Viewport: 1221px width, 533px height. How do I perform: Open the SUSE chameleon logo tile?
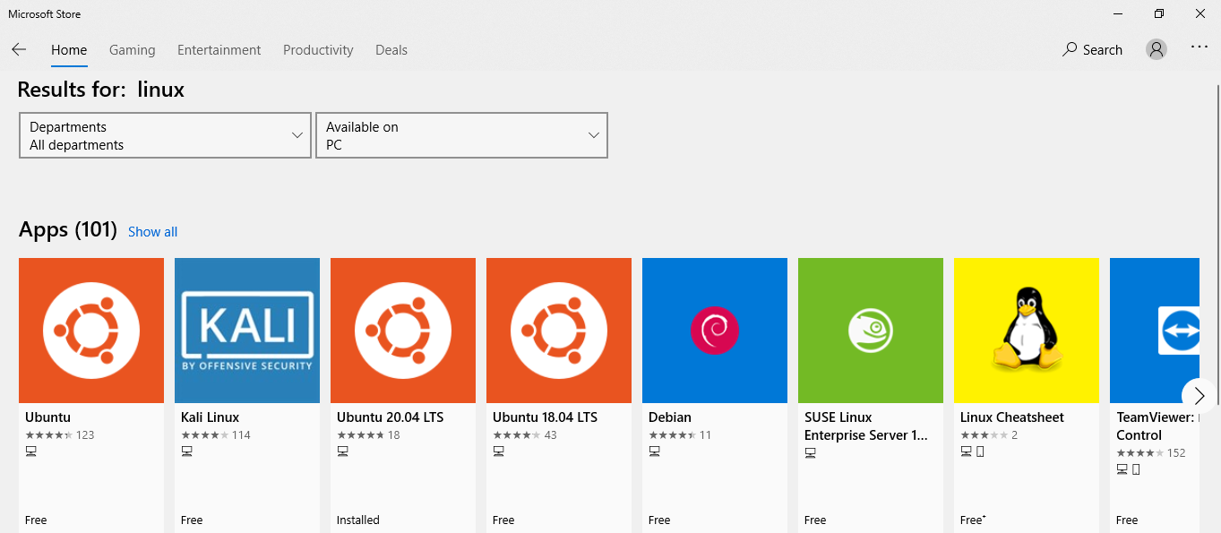coord(871,331)
